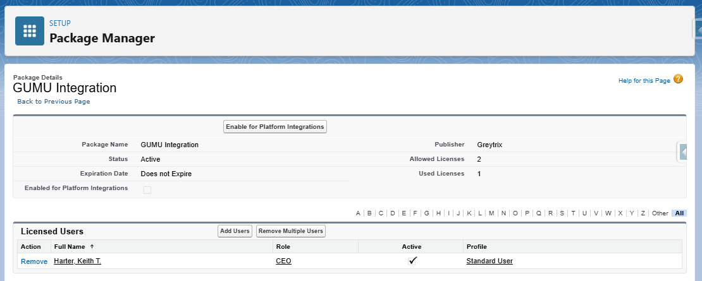This screenshot has width=702, height=281.
Task: Click the Allowed Licenses value 2
Action: 479,159
